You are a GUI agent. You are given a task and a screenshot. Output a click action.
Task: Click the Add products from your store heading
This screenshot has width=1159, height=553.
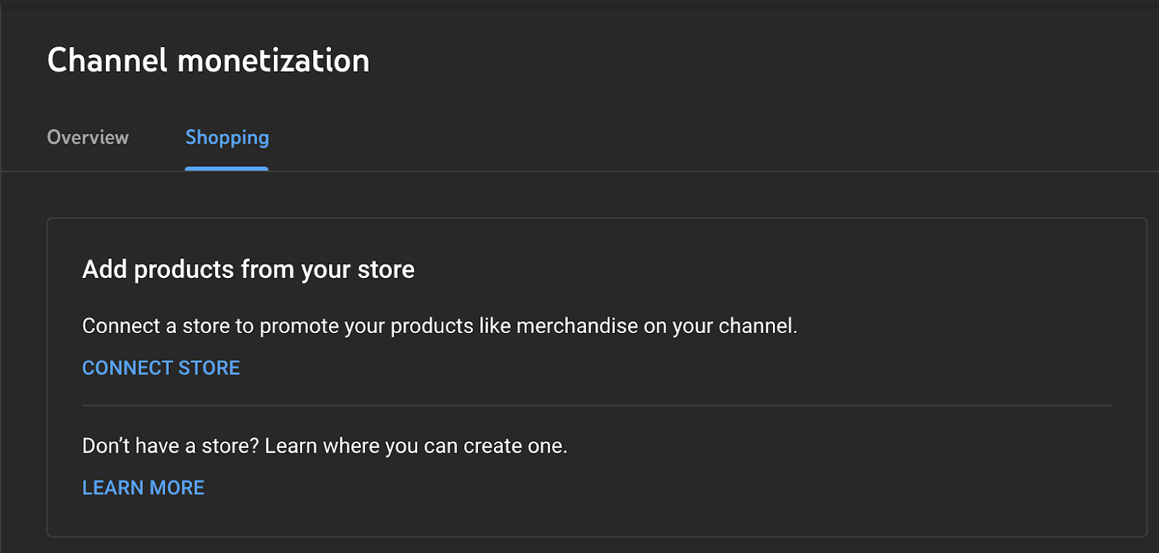248,269
